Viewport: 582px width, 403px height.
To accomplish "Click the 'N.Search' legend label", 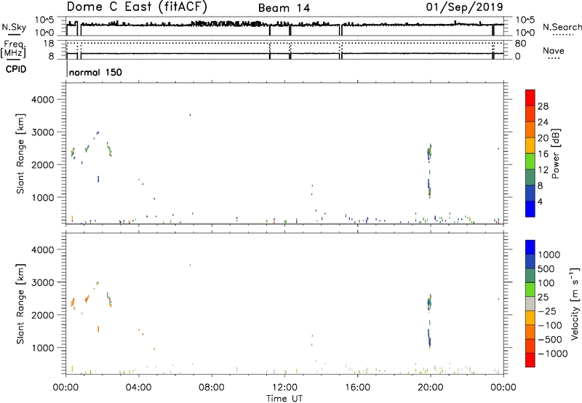I will coord(562,27).
